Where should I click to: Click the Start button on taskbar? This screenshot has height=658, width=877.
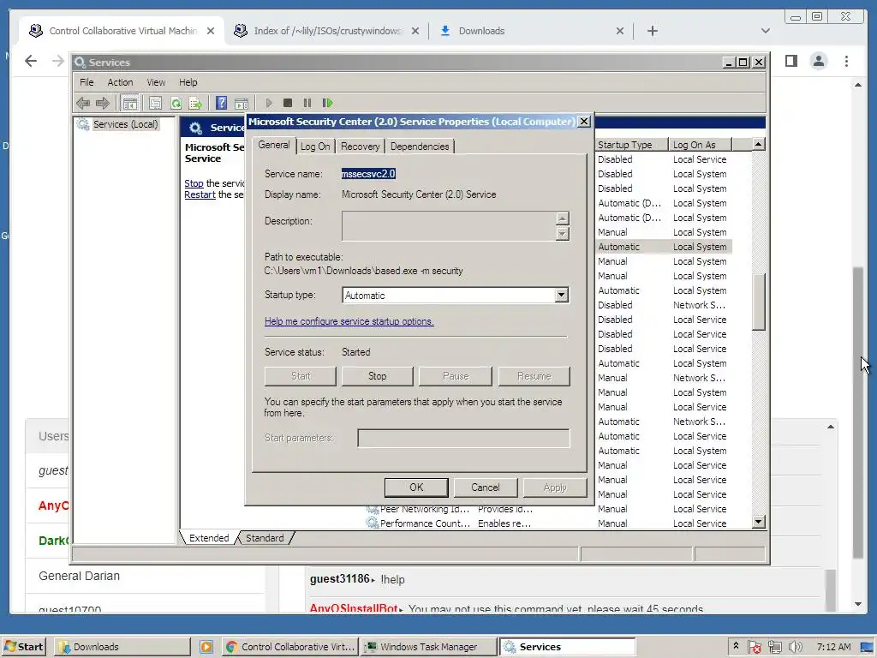click(x=23, y=647)
